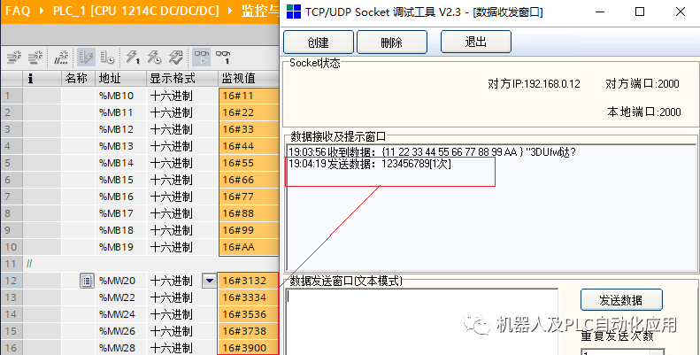Select the %MB19 address cell

[x=120, y=247]
